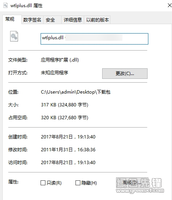This screenshot has height=200, width=172.
Task: Toggle the 只读(R) read-only checkbox
Action: point(43,183)
